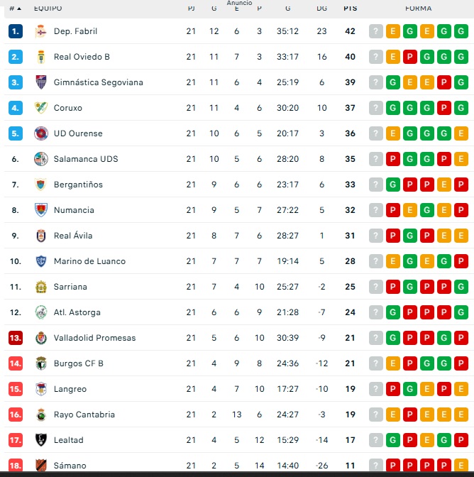Image resolution: width=474 pixels, height=477 pixels.
Task: Open the Burgos CF B team link
Action: point(78,363)
